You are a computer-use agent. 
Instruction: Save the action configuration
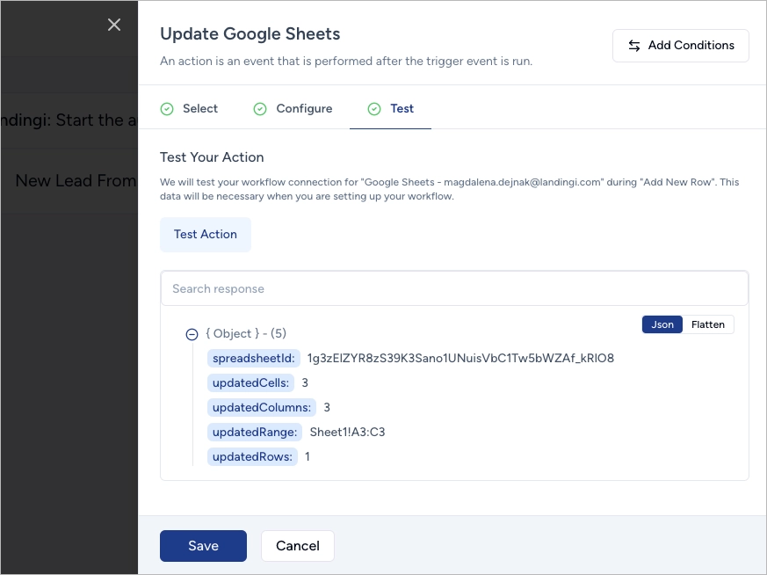[x=203, y=545]
